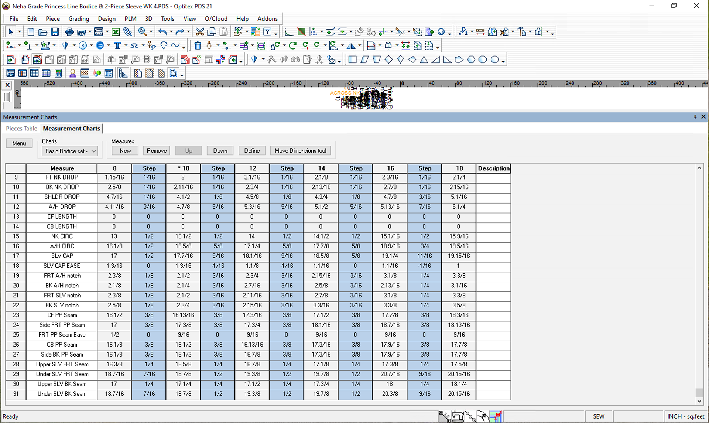This screenshot has width=709, height=423.
Task: Select the circle shape tool
Action: point(494,60)
